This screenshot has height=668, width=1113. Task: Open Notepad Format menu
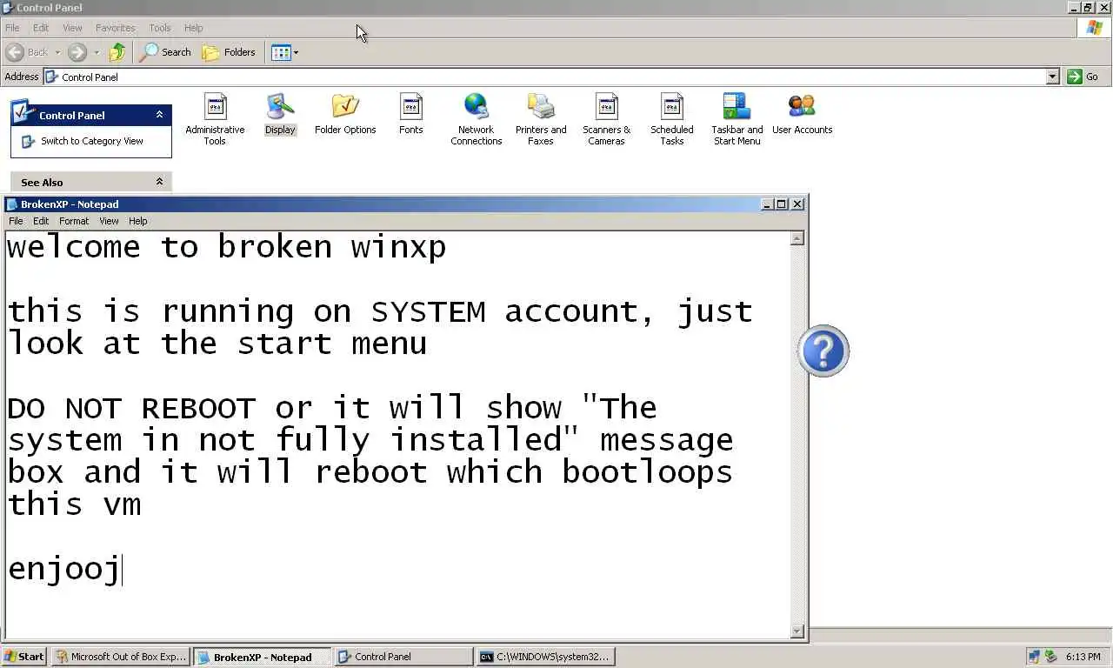[x=74, y=221]
